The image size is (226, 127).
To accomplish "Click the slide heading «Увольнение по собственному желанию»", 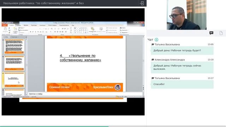I will click(x=81, y=58).
